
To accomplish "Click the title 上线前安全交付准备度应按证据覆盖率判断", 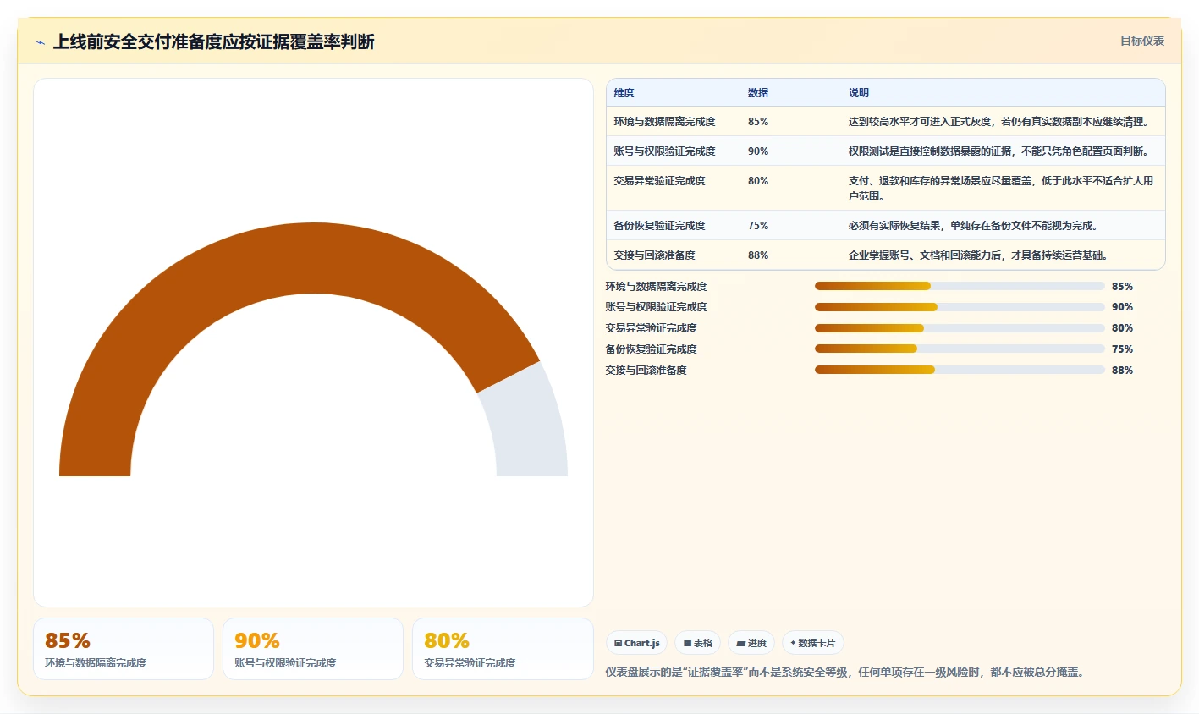I will click(214, 42).
